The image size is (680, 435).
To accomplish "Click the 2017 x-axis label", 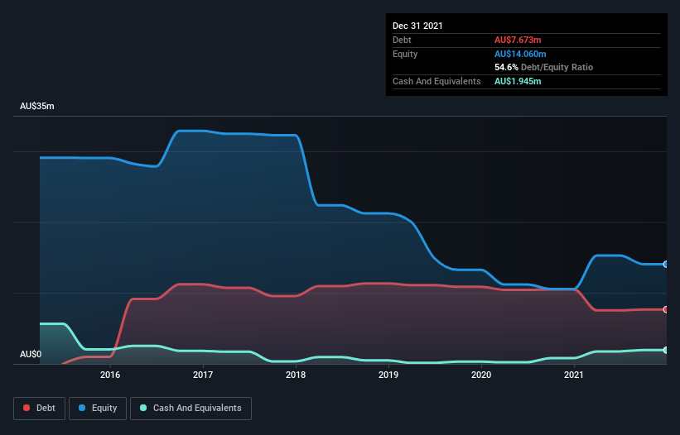I will click(203, 375).
